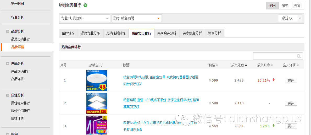Image resolution: width=311 pixels, height=135 pixels.
Task: Open the 整体情况 tab
Action: (68, 33)
